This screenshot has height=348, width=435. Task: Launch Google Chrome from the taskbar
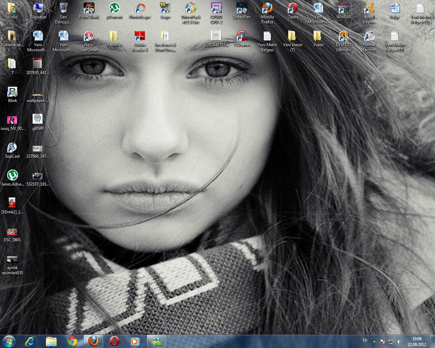pos(72,341)
